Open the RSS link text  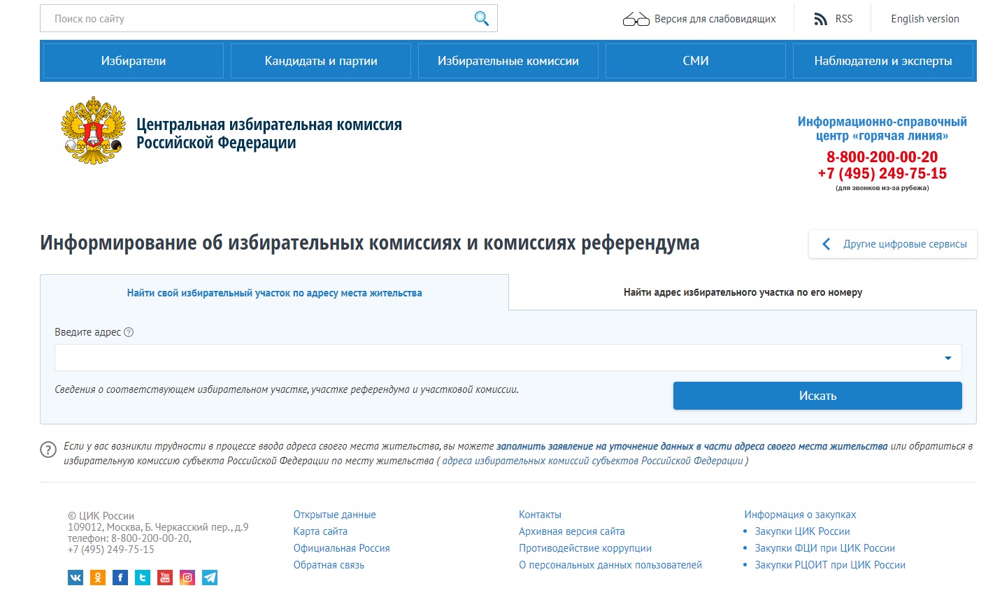844,19
